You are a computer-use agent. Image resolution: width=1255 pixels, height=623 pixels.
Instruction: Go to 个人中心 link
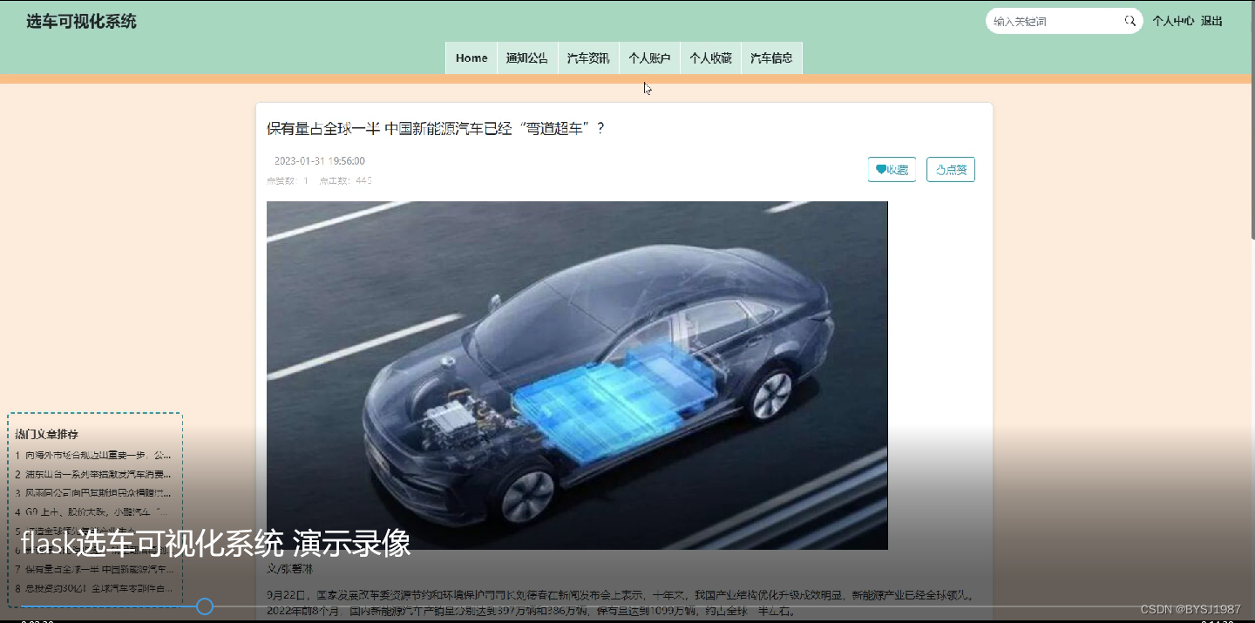coord(1173,21)
